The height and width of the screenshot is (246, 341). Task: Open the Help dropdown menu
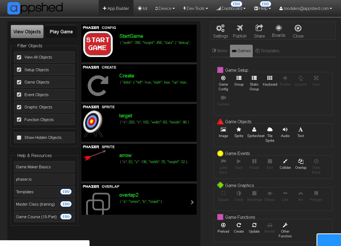click(263, 8)
